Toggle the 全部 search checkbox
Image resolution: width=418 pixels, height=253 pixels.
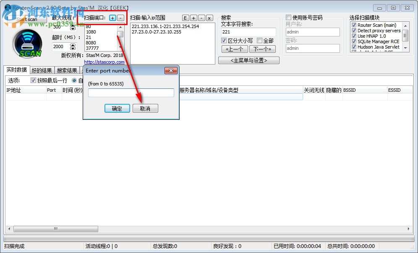[x=260, y=41]
